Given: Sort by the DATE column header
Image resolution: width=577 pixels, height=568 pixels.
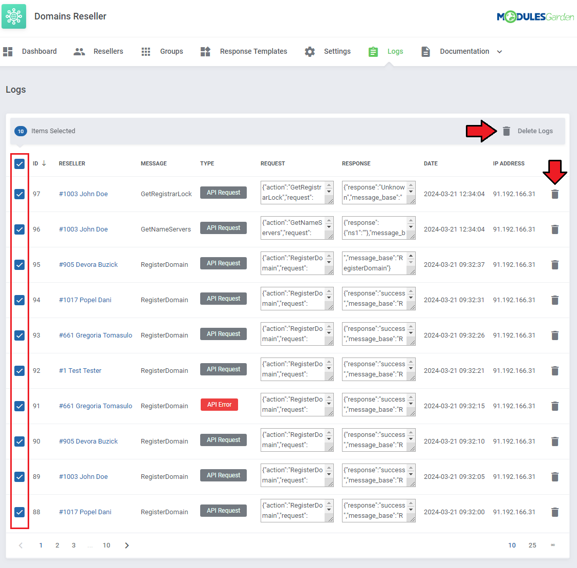Looking at the screenshot, I should click(x=431, y=163).
